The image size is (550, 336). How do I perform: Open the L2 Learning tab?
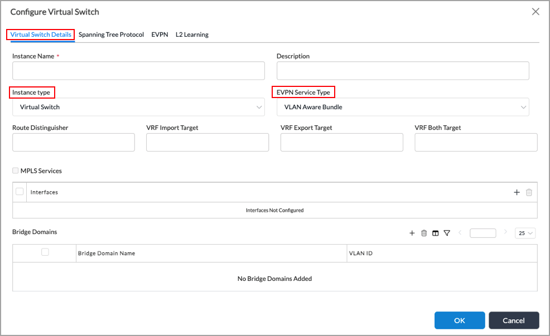coord(192,34)
